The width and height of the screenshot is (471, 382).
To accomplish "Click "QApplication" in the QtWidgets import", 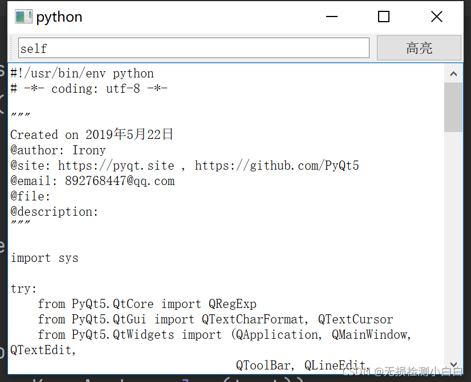I will [x=278, y=335].
